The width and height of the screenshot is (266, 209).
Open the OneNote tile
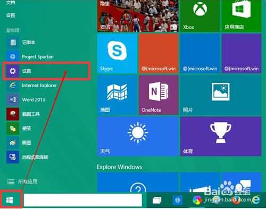pos(159,95)
